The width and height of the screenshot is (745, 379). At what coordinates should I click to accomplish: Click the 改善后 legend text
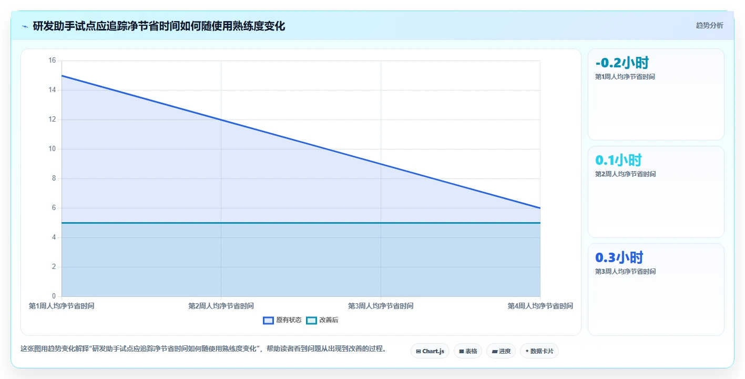click(x=329, y=320)
